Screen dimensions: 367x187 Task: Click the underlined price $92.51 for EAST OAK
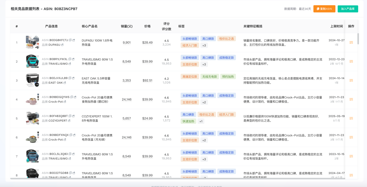[x=148, y=80]
